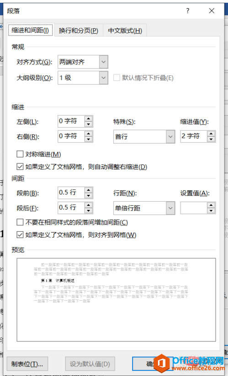Increase 缩进值 with up arrow
The height and width of the screenshot is (376, 228).
tap(211, 134)
